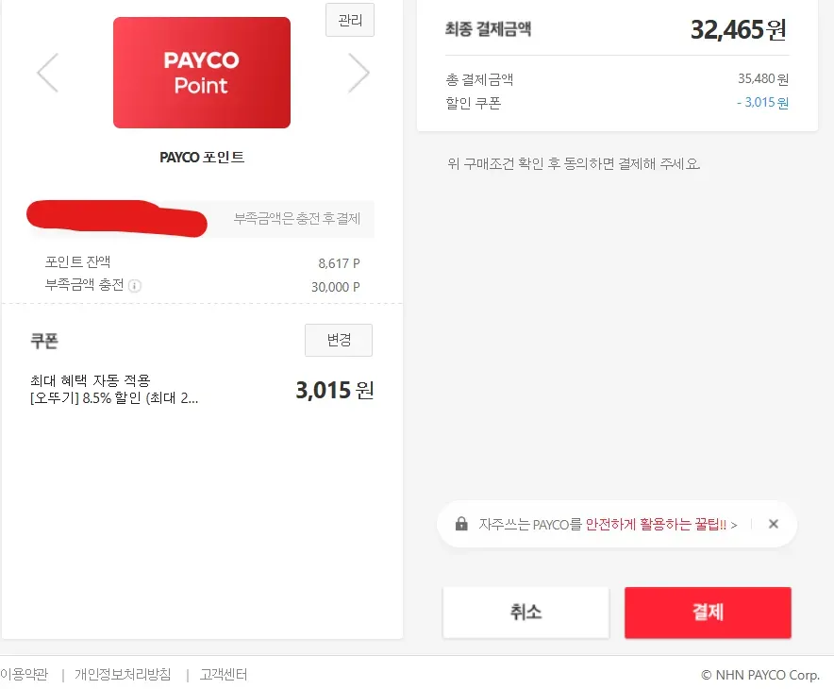Open the 관리 (manage) button
The width and height of the screenshot is (834, 689).
[350, 20]
